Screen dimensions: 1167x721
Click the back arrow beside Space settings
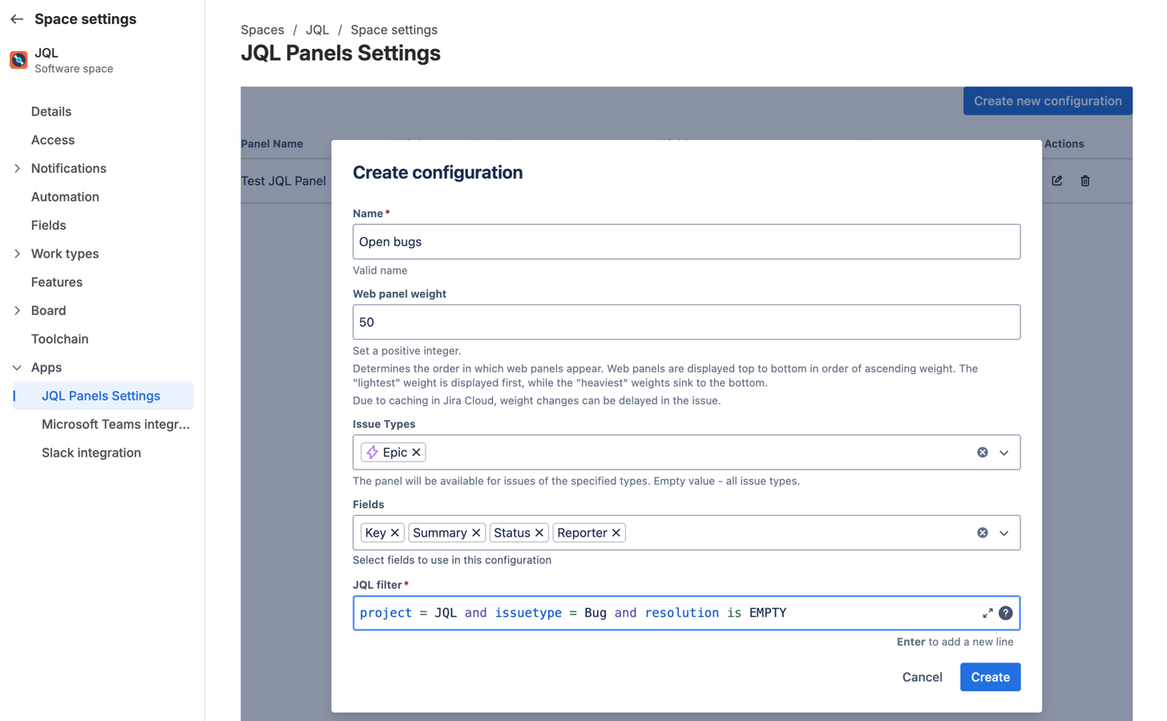(x=17, y=19)
